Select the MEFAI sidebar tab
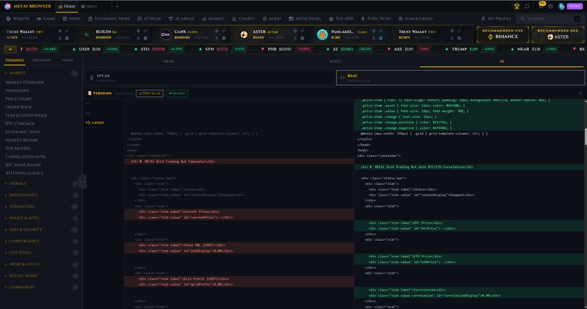This screenshot has width=587, height=309. point(68,61)
